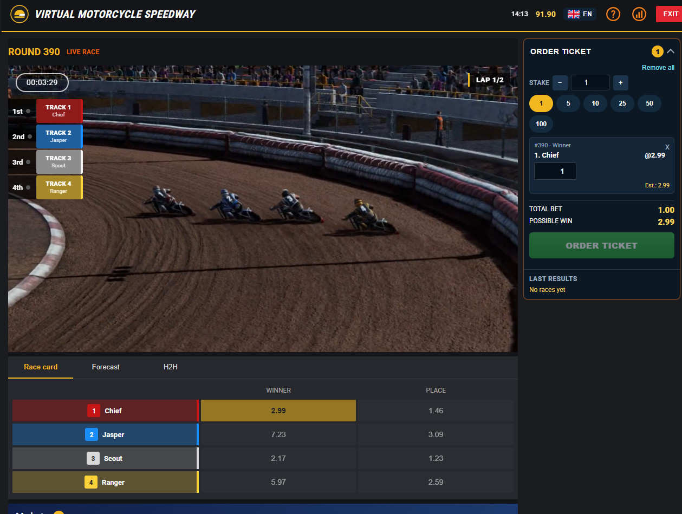Click the TOTAL BET value 1.00
The image size is (682, 514).
666,210
